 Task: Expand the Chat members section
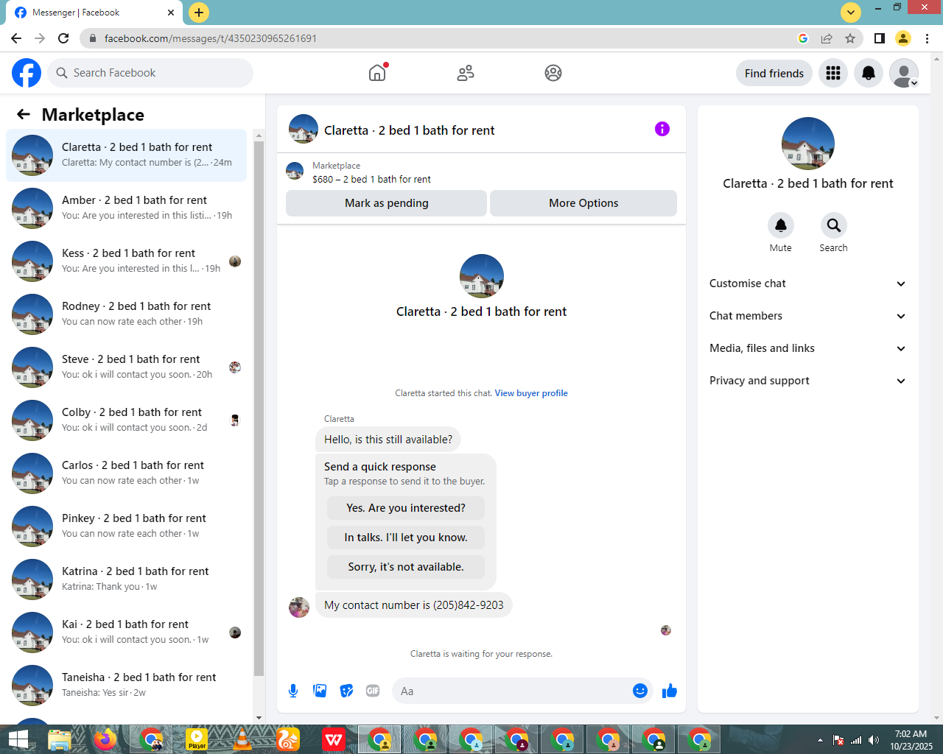pyautogui.click(x=808, y=316)
